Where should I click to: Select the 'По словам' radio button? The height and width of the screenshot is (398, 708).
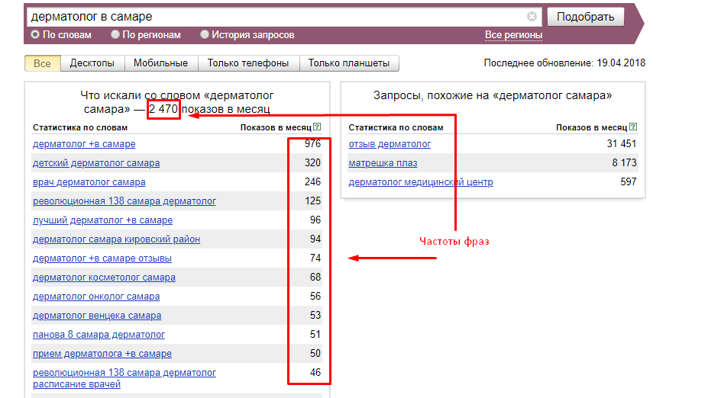pyautogui.click(x=35, y=35)
